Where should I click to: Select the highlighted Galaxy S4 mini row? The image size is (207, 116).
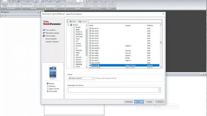[124, 65]
